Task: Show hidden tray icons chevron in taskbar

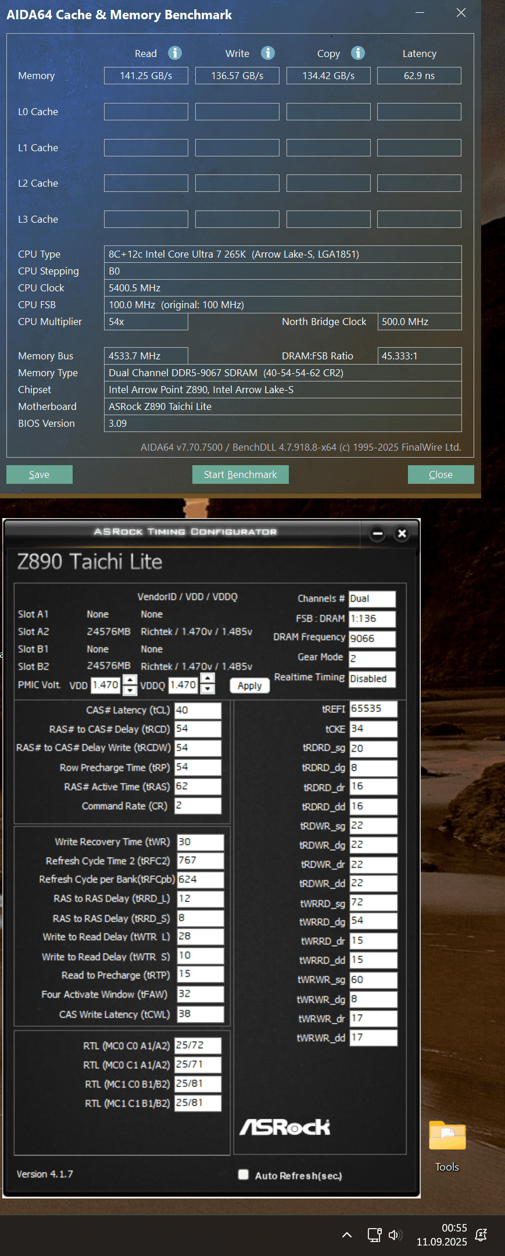Action: point(347,1235)
